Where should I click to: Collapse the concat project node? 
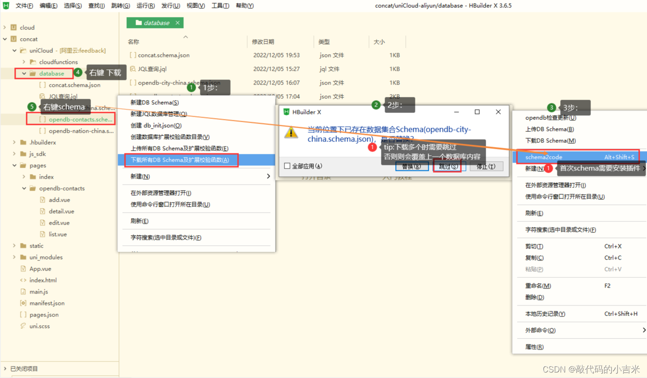click(5, 39)
